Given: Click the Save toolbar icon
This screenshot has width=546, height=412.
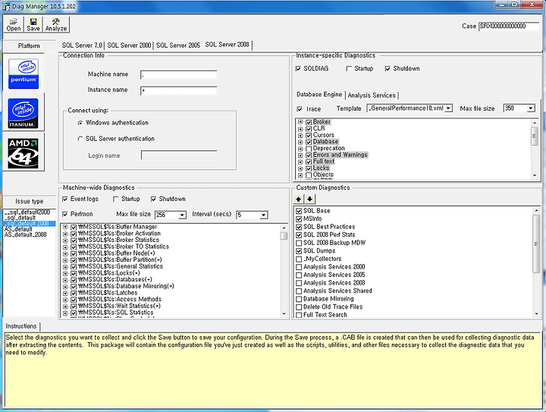Looking at the screenshot, I should click(33, 25).
